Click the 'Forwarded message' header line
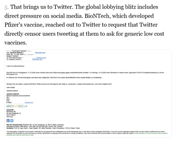The image size is (174, 141). [19, 51]
